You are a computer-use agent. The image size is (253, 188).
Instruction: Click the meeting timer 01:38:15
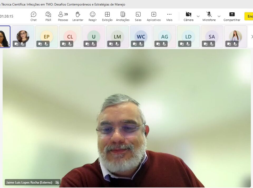point(7,16)
